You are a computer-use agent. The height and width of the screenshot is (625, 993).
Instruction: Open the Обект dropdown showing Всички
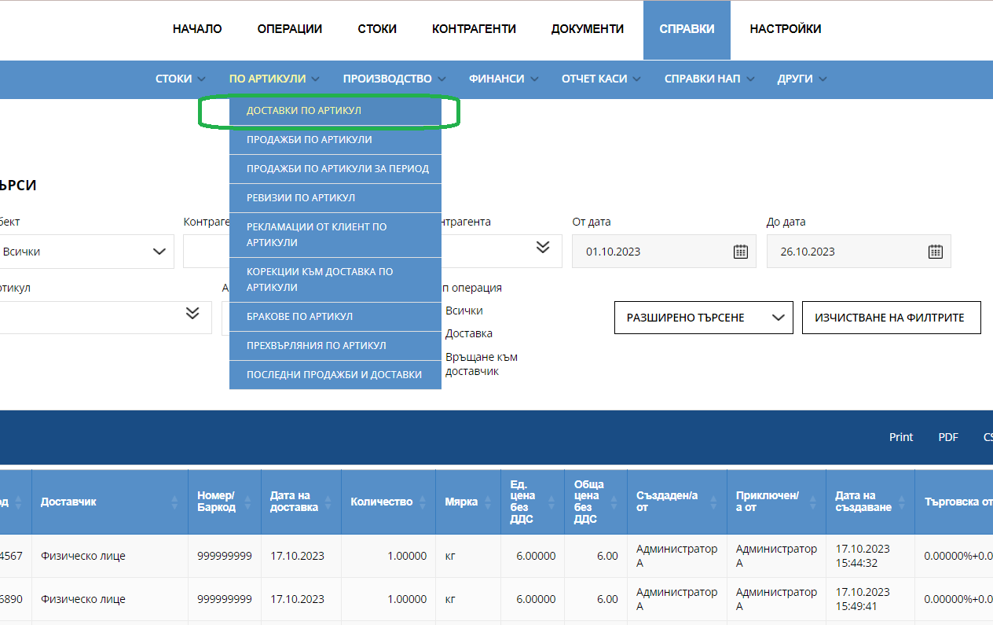[85, 252]
